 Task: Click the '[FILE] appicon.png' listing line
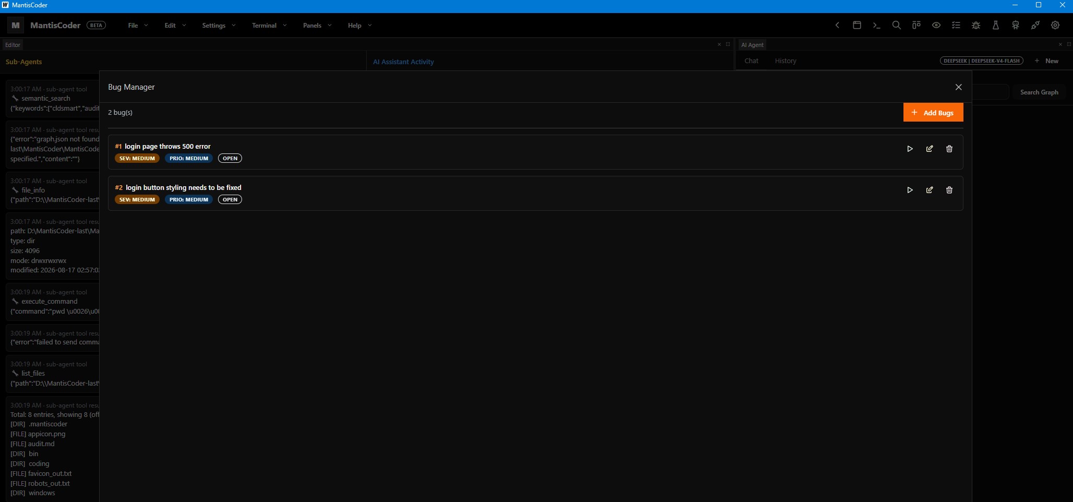(38, 434)
